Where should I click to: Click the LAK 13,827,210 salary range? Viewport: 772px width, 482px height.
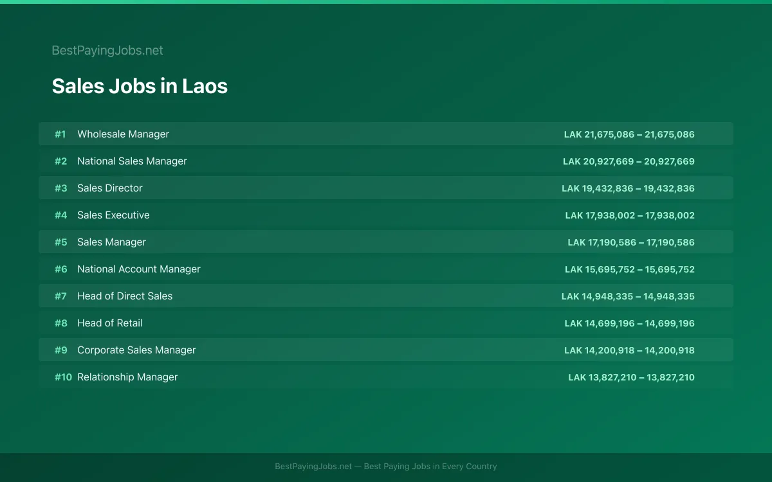pos(631,377)
